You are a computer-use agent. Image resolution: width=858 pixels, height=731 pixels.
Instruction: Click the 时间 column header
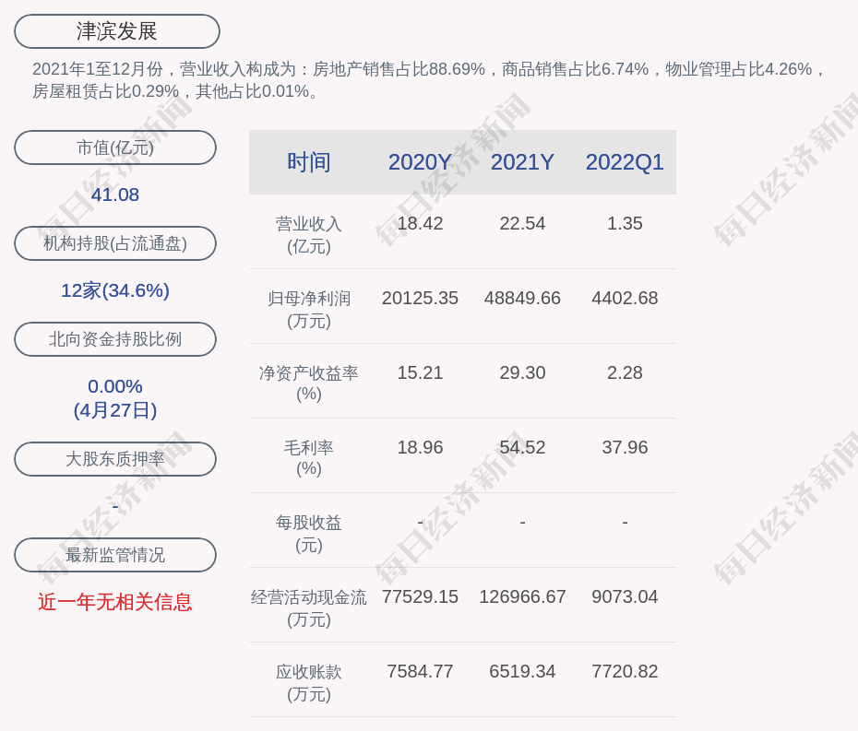[308, 162]
